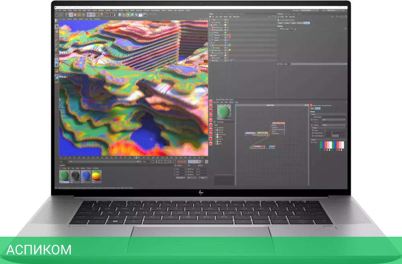Image resolution: width=402 pixels, height=264 pixels.
Task: Switch to the Takes tab in Object manager
Action: 216,14
